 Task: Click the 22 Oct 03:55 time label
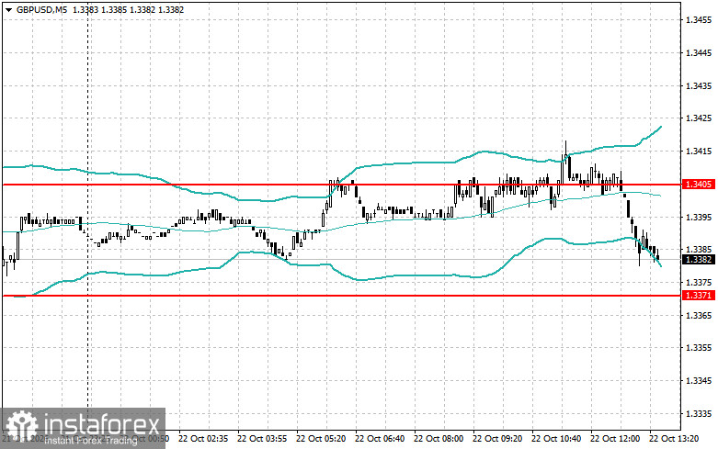click(x=262, y=439)
